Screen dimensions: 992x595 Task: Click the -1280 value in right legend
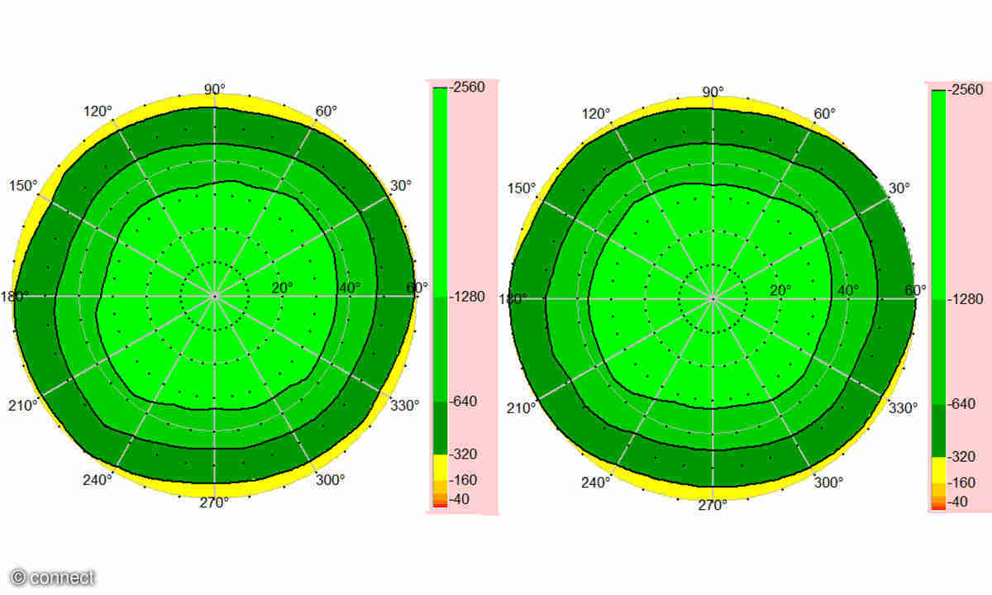(x=966, y=298)
